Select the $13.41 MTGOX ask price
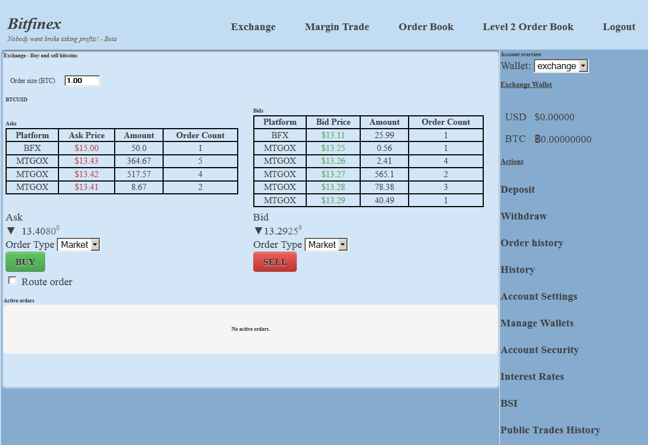 (86, 187)
